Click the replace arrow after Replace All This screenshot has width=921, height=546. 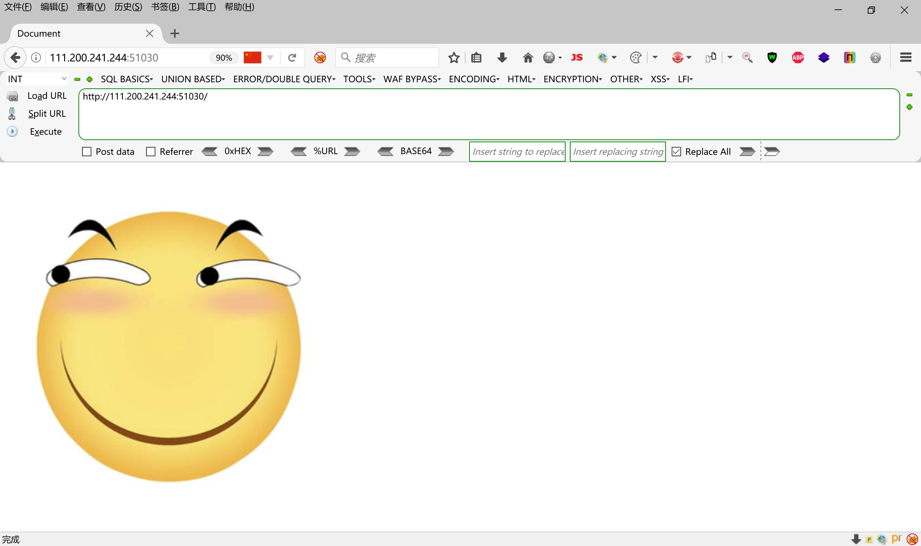pos(748,152)
